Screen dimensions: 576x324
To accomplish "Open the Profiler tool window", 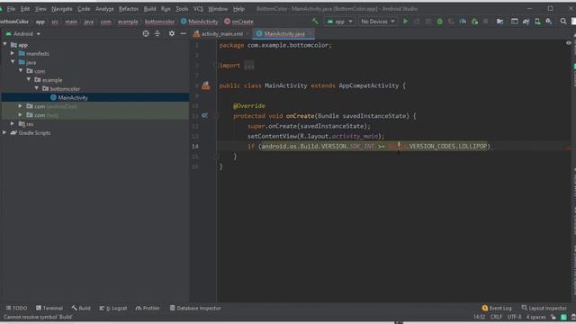I will coord(148,308).
